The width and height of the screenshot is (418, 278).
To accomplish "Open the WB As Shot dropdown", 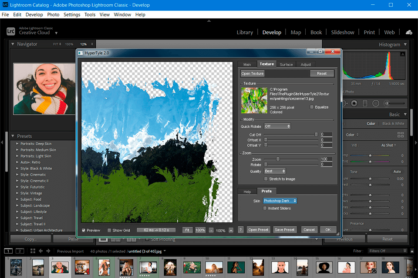I will (x=389, y=145).
